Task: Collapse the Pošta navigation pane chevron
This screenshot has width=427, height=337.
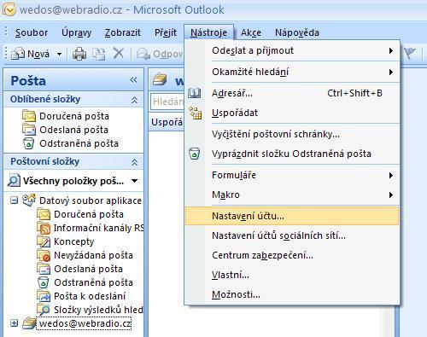Action: pyautogui.click(x=133, y=80)
